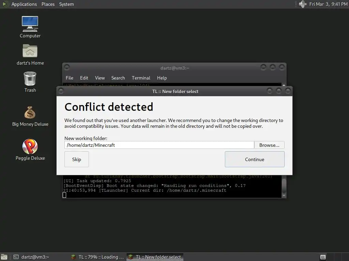Click the Skip button

(77, 159)
